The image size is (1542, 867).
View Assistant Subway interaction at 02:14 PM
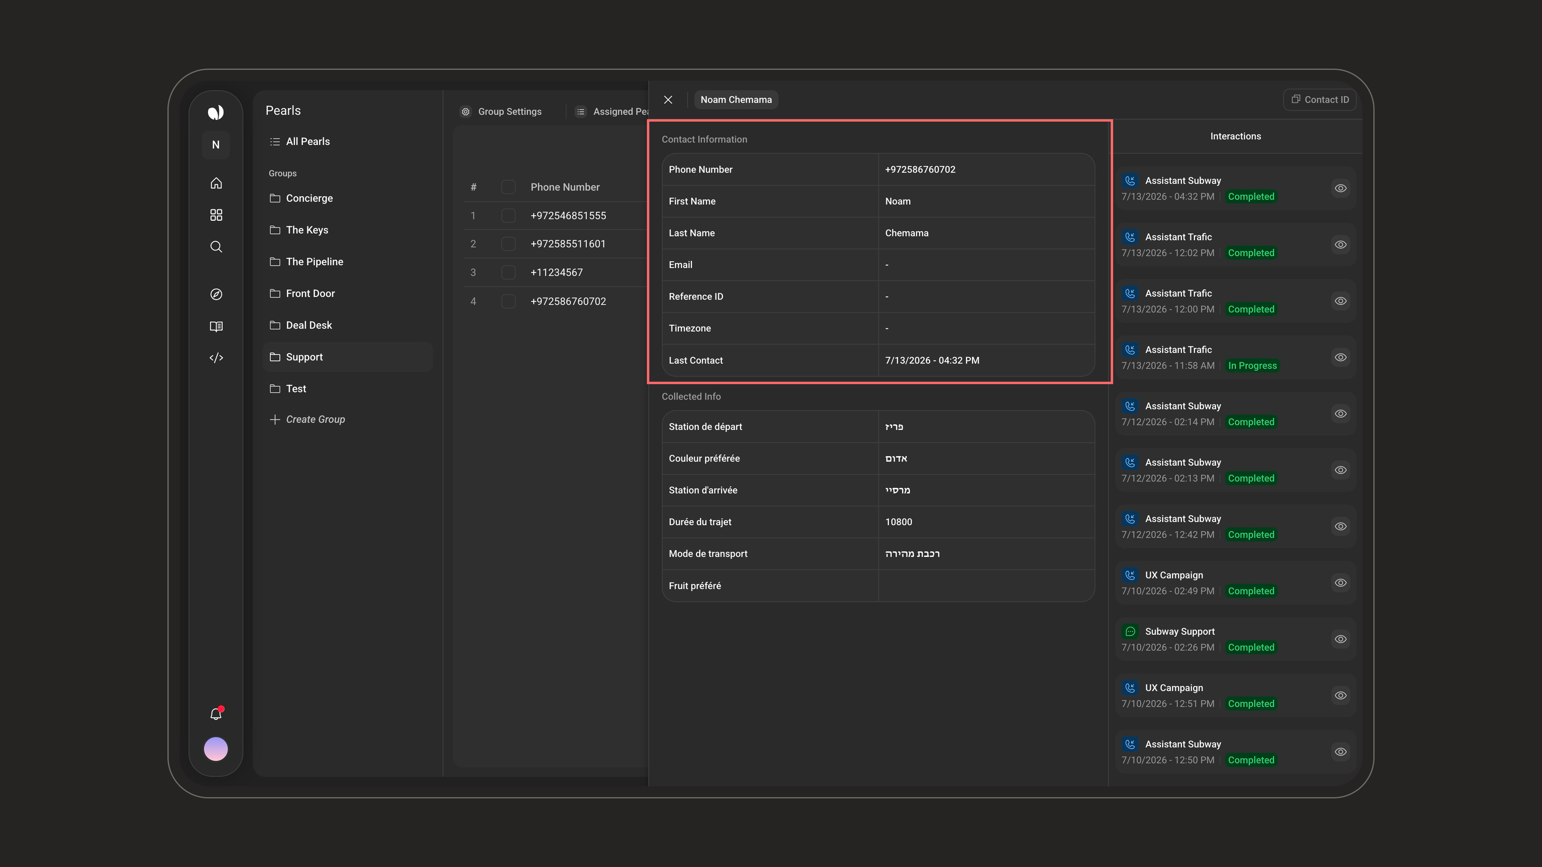coord(1340,414)
